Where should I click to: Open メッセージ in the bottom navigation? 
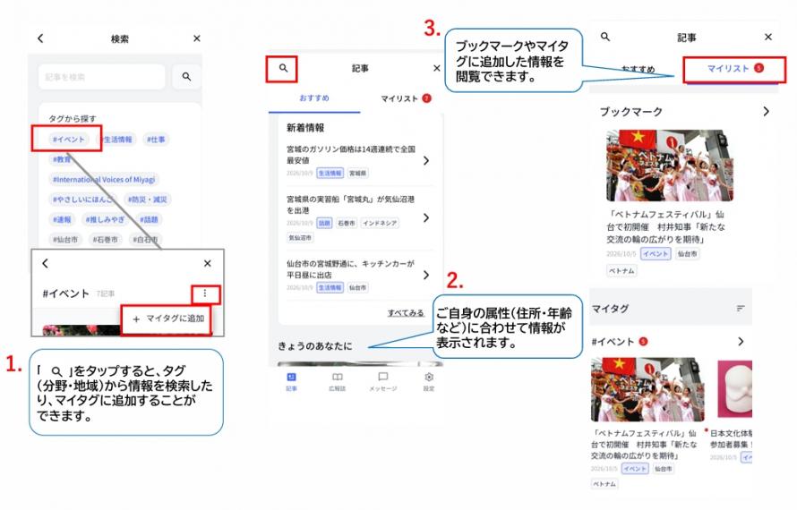tap(383, 381)
